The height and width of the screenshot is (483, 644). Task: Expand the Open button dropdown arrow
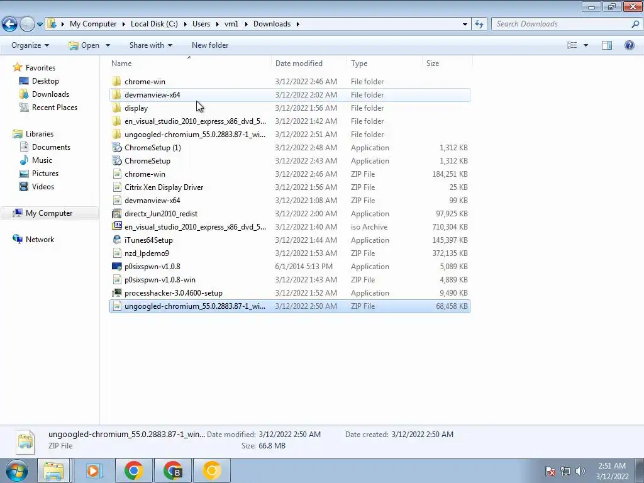point(108,45)
